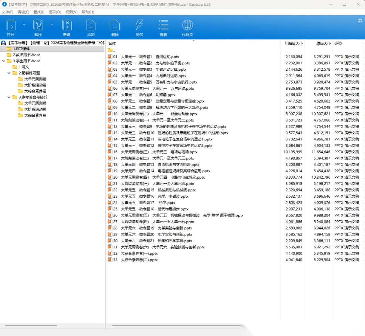
Task: Click the 删除 (Delete) toolbar icon
Action: coord(115,25)
